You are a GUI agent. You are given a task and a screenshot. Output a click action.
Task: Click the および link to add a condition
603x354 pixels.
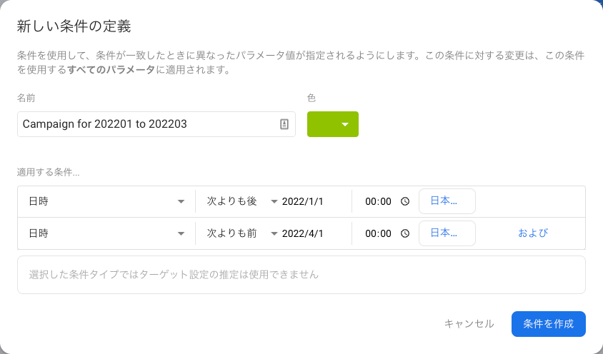(x=532, y=233)
